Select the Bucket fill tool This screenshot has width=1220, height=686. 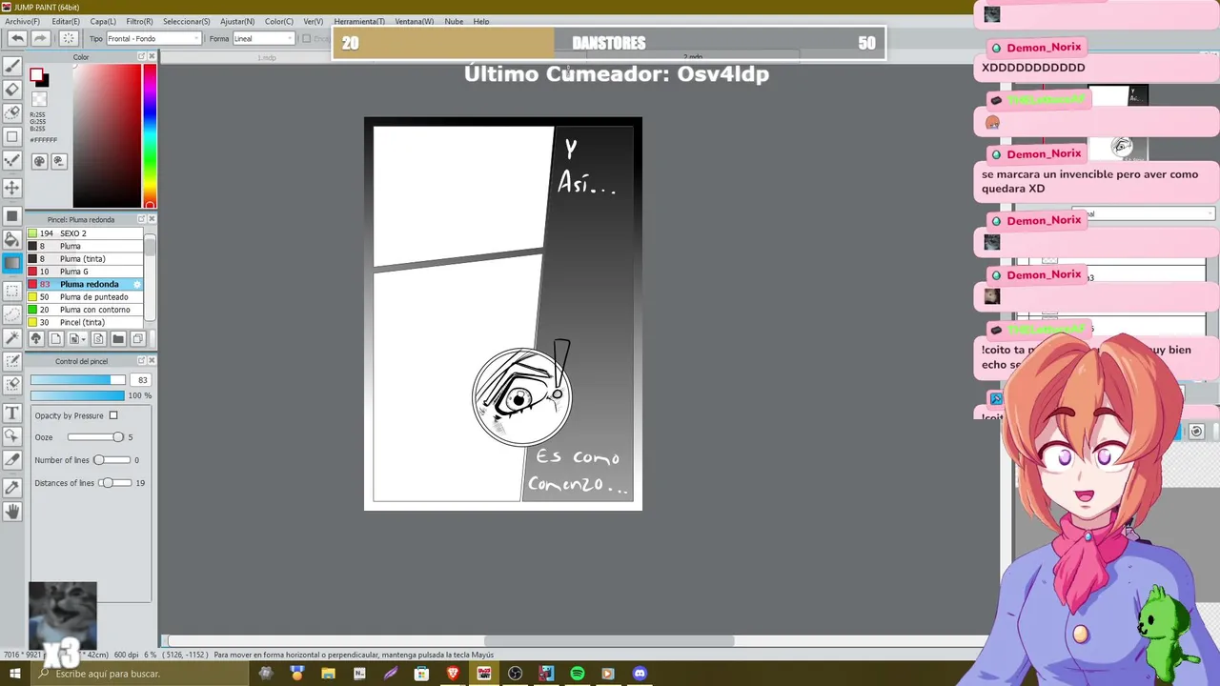(12, 238)
